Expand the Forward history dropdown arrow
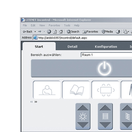 pyautogui.click(x=44, y=32)
